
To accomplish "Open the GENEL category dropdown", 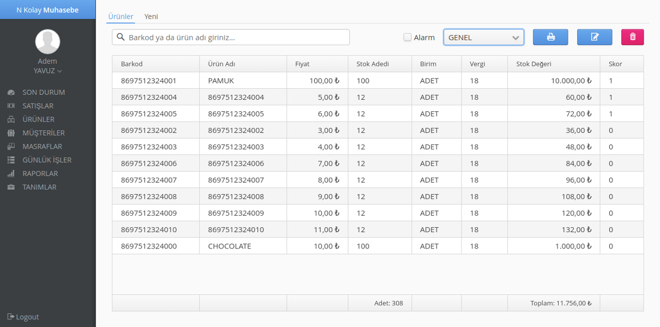I will (483, 38).
